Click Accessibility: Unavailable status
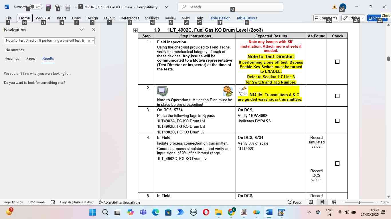Screen dimensions: 391x219 point(119,202)
